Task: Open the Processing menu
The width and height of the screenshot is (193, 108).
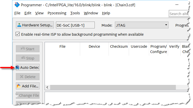Action: click(x=57, y=13)
